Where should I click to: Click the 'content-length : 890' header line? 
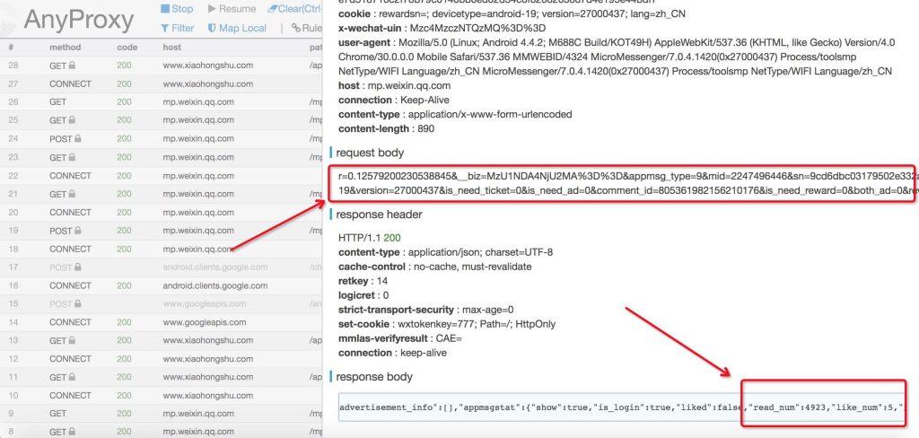(x=386, y=128)
